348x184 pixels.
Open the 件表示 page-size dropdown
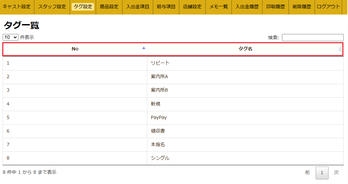(11, 37)
